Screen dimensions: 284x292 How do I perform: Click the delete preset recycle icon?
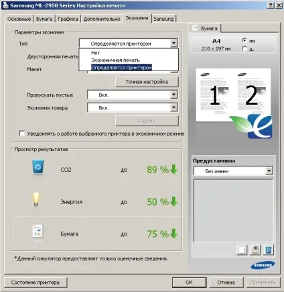(x=268, y=250)
